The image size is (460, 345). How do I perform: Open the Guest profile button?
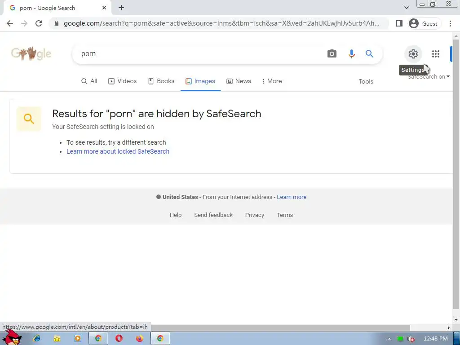(x=424, y=23)
